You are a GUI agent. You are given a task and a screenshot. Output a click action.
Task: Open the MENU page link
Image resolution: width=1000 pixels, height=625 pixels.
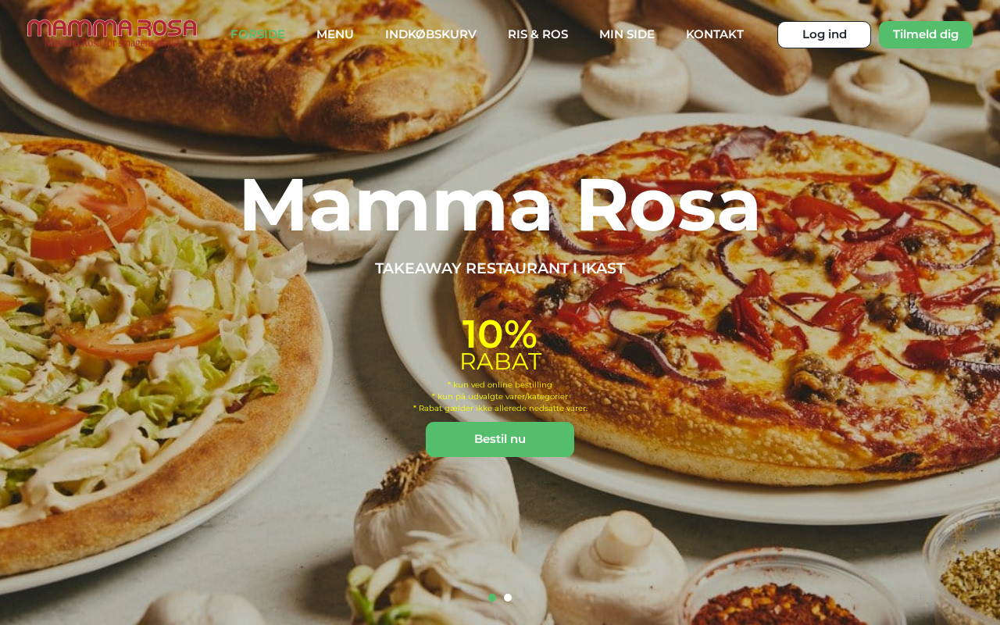[x=335, y=34]
